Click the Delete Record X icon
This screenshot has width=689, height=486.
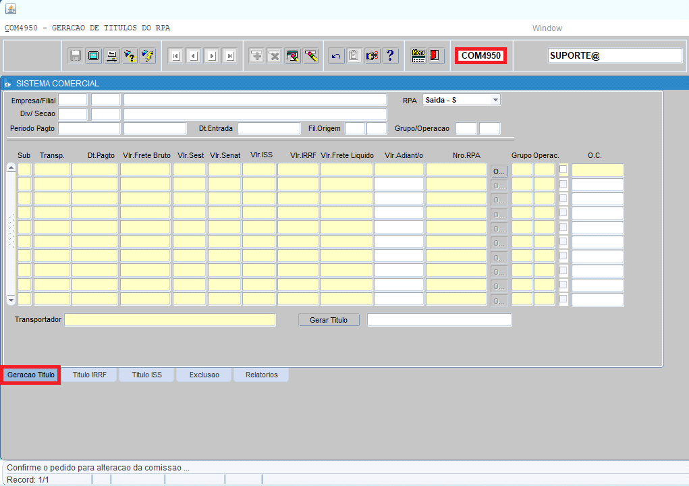click(275, 56)
